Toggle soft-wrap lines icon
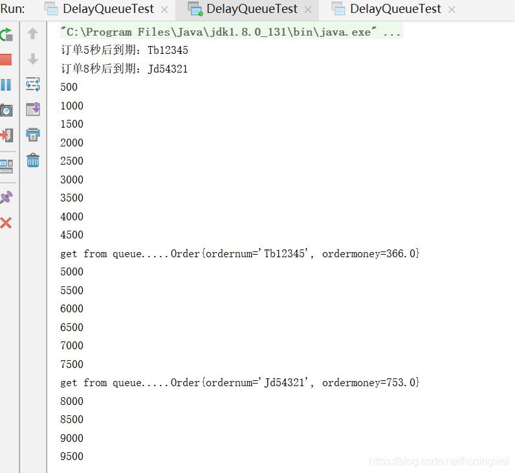This screenshot has width=515, height=473. click(33, 84)
